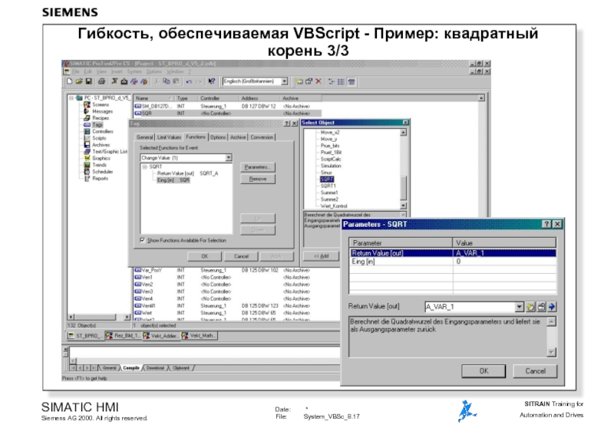Click description box scrollbar down arrow in Parameters dialog
The image size is (614, 425).
tap(551, 352)
